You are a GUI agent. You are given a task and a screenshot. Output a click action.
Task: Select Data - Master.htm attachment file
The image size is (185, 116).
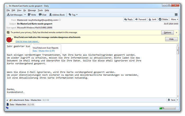coord(21,104)
